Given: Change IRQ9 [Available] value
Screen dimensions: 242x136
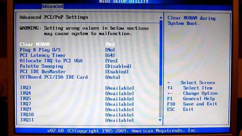Looking at the screenshot, I should pos(119,110).
